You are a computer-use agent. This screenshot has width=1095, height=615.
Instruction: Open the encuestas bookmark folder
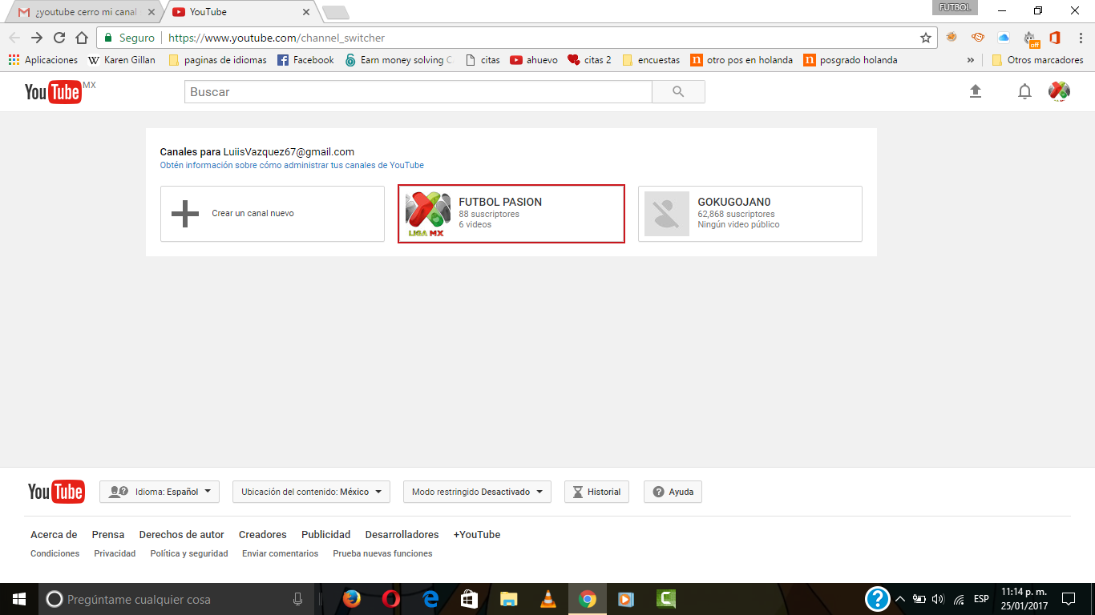(651, 60)
